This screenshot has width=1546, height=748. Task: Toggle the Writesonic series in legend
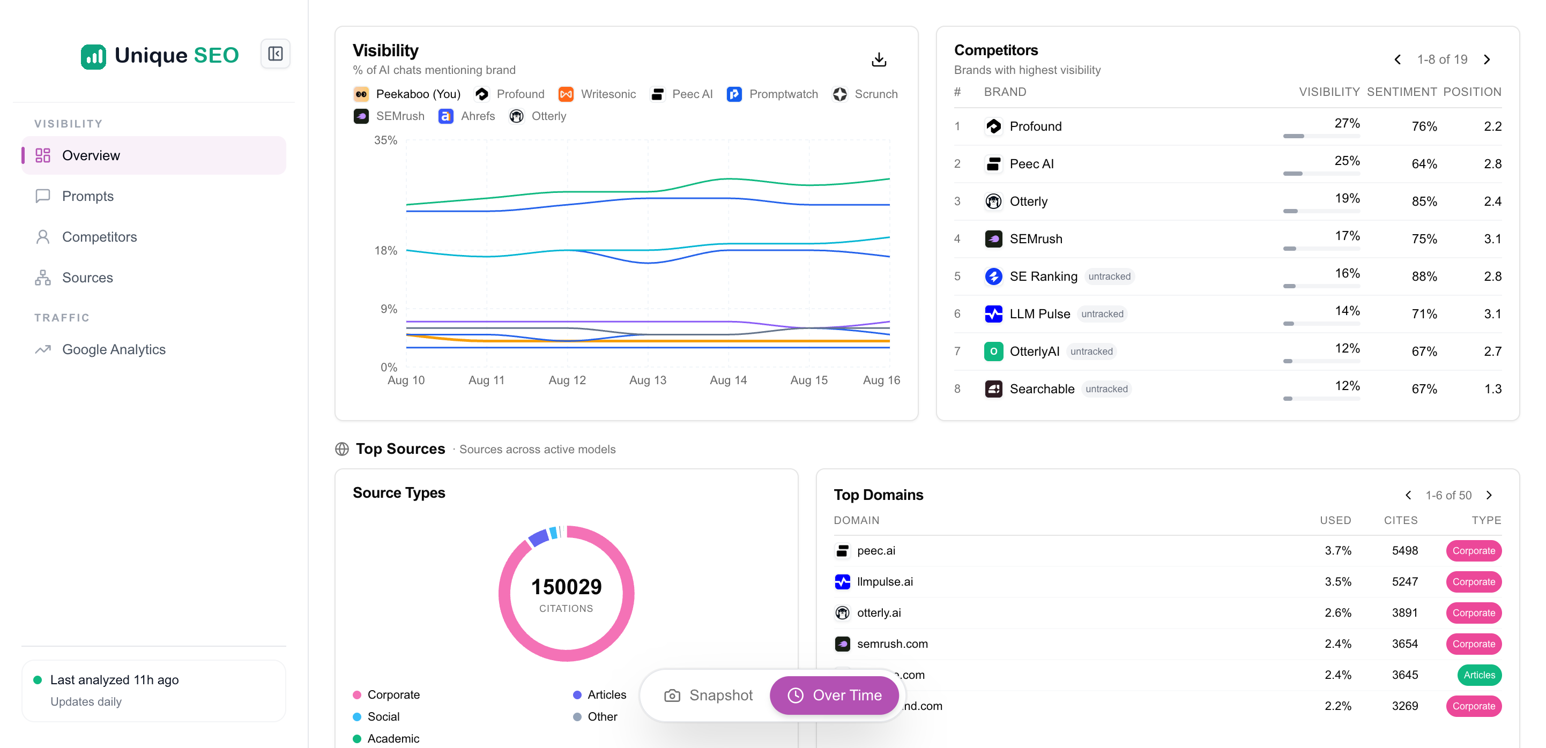tap(597, 94)
